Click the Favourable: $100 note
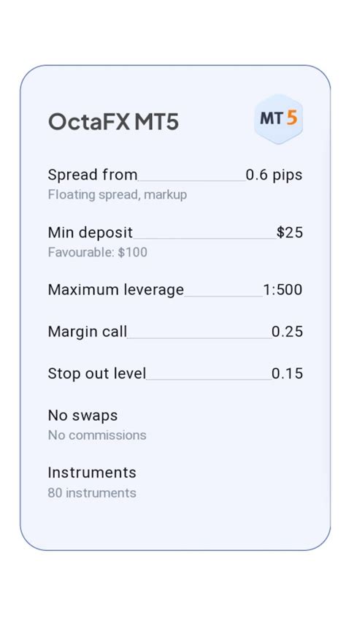This screenshot has height=618, width=346. click(x=98, y=252)
